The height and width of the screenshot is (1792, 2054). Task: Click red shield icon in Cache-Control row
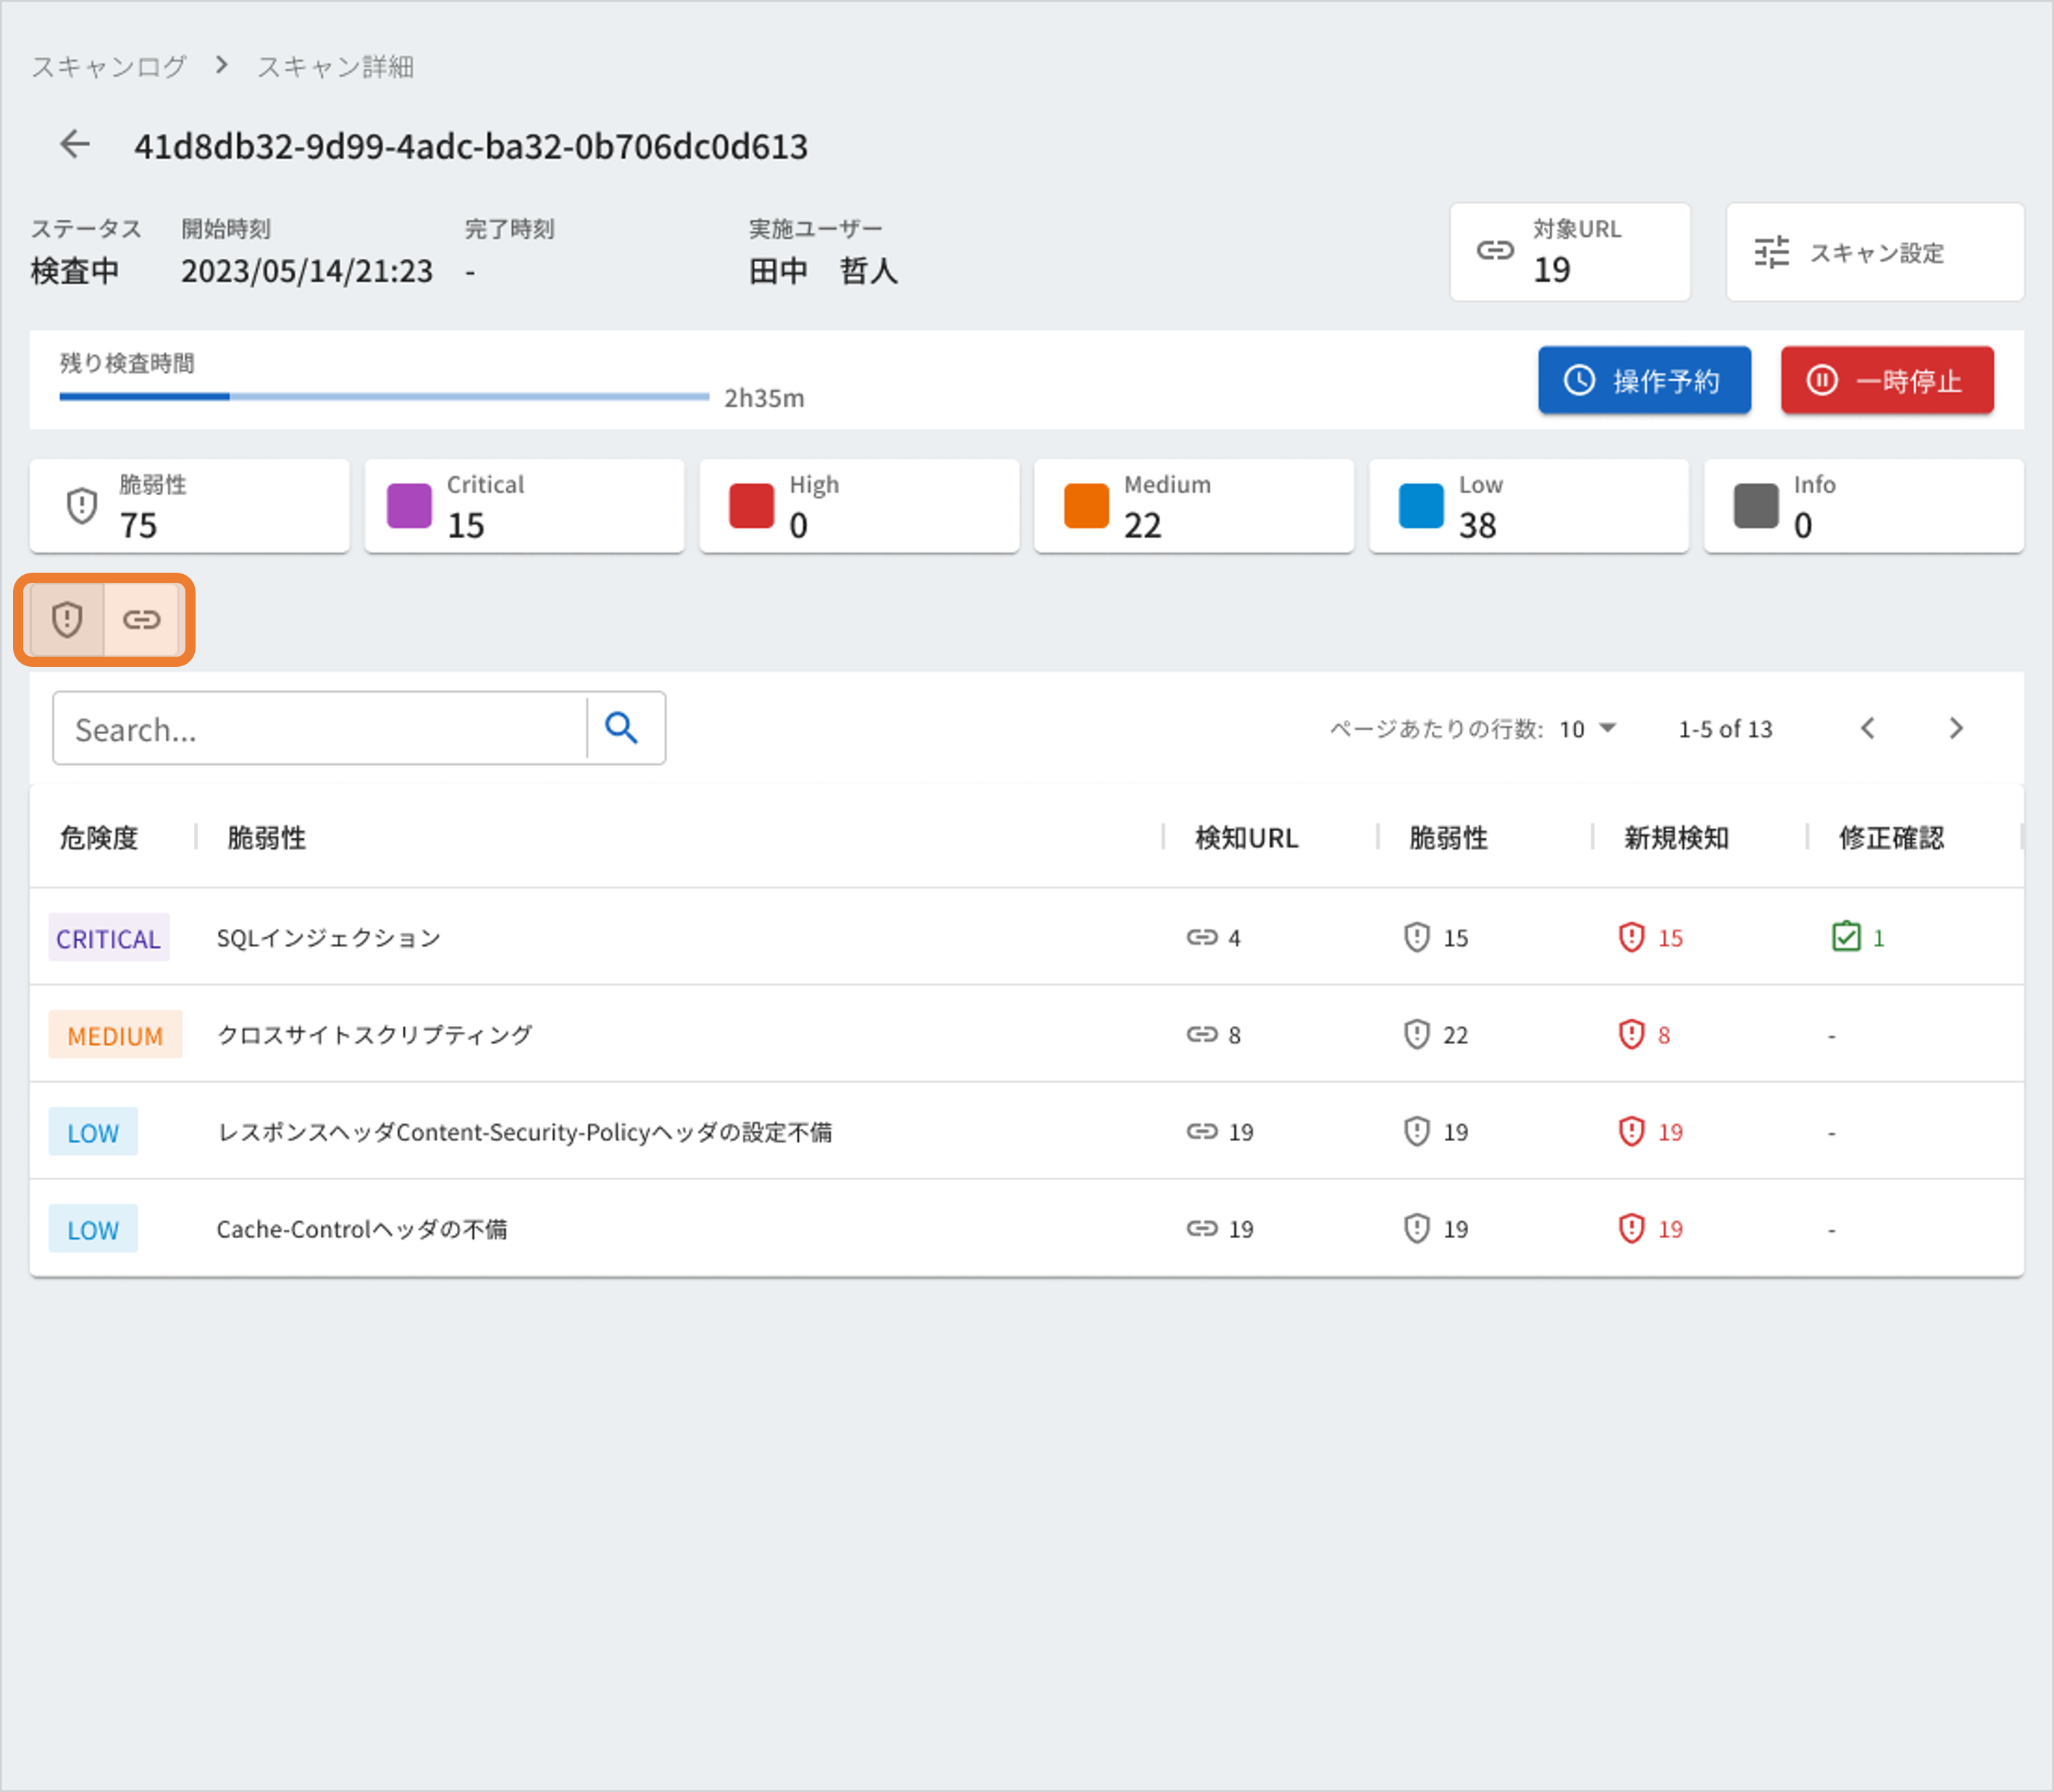coord(1632,1228)
